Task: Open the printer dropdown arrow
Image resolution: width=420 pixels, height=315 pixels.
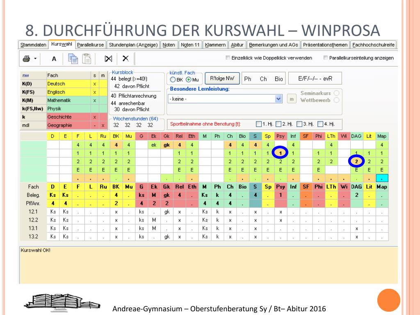Action: (35, 59)
